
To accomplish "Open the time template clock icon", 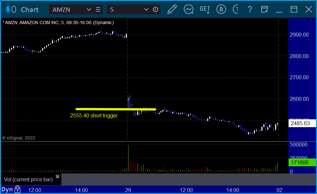I will point(156,9).
